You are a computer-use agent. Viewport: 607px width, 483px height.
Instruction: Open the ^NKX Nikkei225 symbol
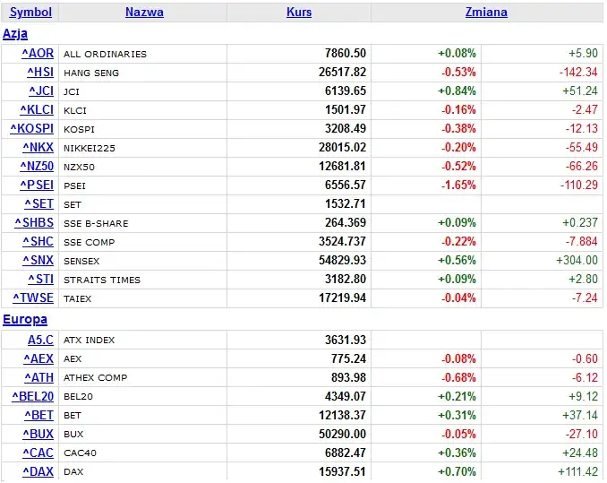pos(38,148)
